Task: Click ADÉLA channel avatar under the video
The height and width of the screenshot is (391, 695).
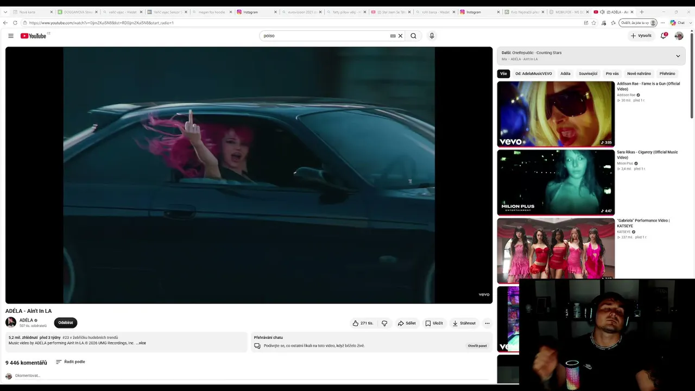Action: coord(11,323)
